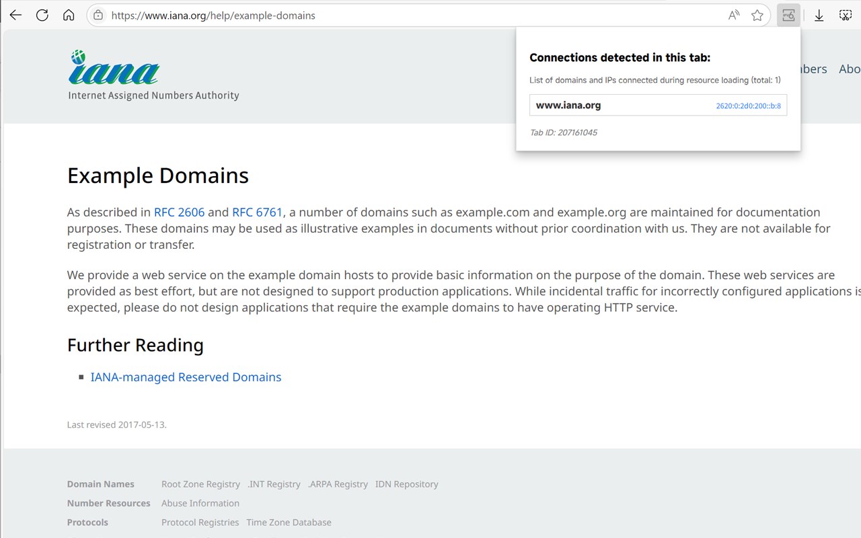Image resolution: width=861 pixels, height=538 pixels.
Task: Click the browser Back arrow
Action: click(15, 15)
